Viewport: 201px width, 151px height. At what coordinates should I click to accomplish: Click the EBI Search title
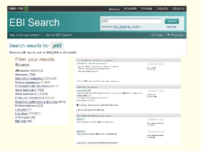[x=35, y=22]
